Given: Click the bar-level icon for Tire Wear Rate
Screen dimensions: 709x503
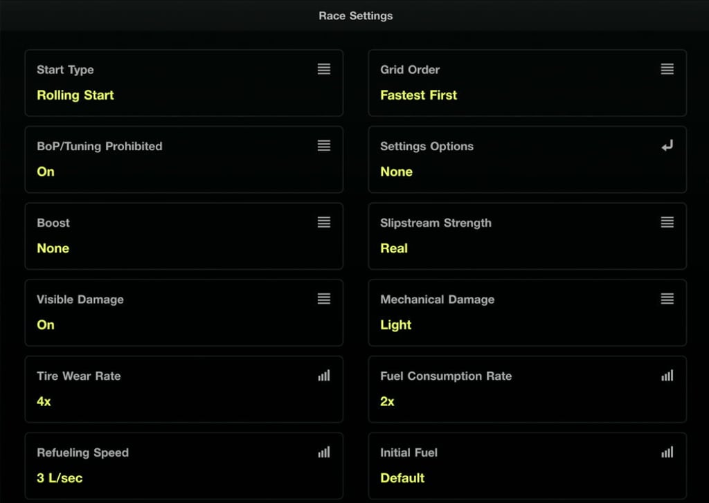Looking at the screenshot, I should [x=323, y=376].
